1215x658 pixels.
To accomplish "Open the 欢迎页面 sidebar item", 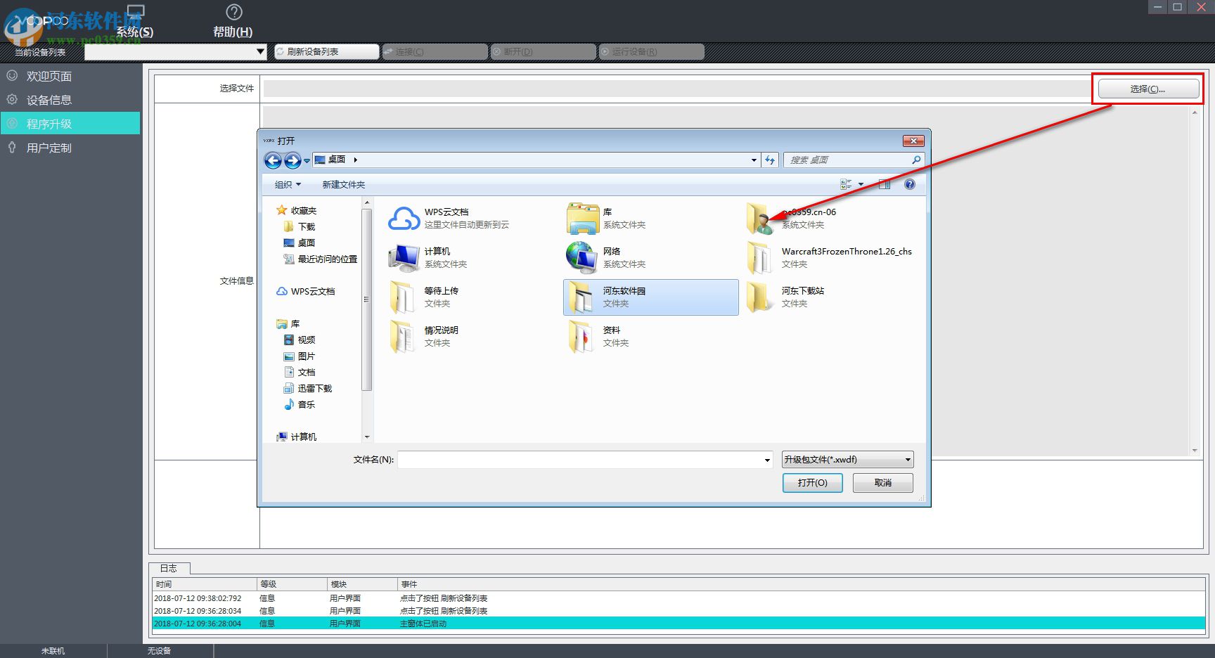I will [x=70, y=76].
